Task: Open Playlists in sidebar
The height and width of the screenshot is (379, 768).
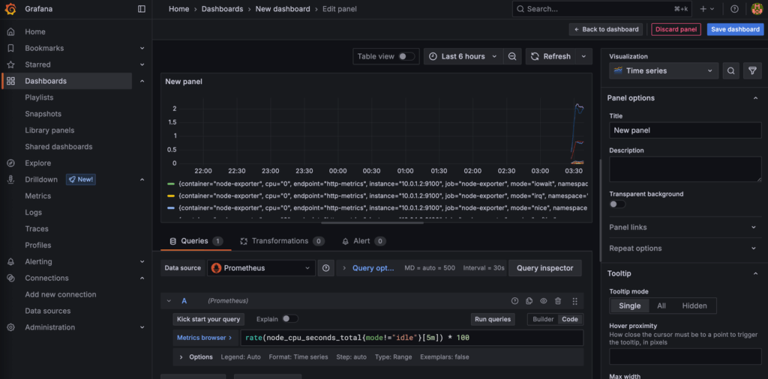Action: pyautogui.click(x=39, y=97)
